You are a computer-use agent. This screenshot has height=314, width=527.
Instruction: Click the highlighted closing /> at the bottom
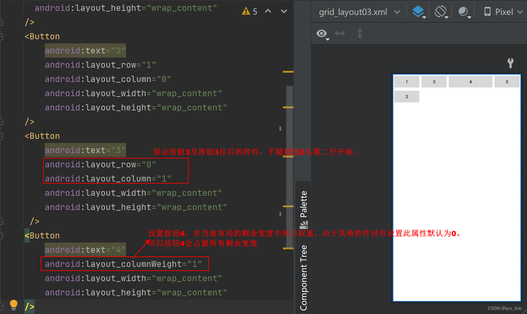(29, 307)
